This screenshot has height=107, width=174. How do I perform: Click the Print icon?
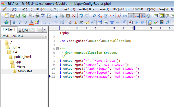37,16
